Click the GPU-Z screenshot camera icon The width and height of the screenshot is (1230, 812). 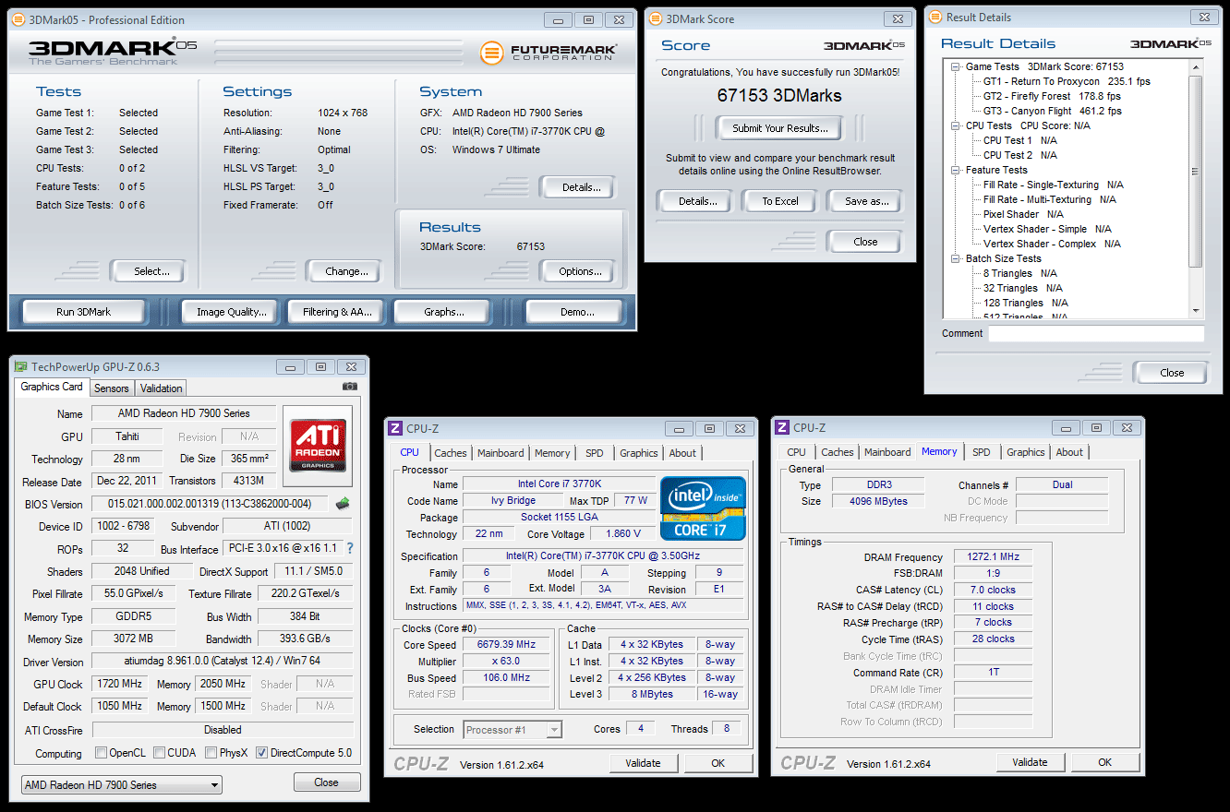coord(349,387)
